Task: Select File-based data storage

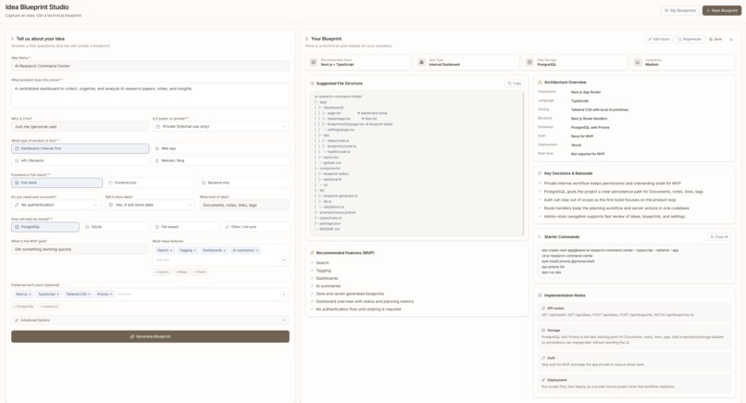Action: click(x=185, y=227)
